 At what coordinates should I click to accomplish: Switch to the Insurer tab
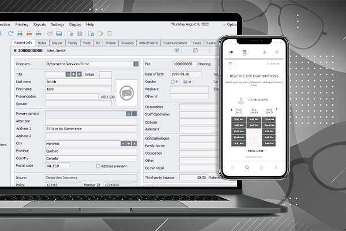57,43
